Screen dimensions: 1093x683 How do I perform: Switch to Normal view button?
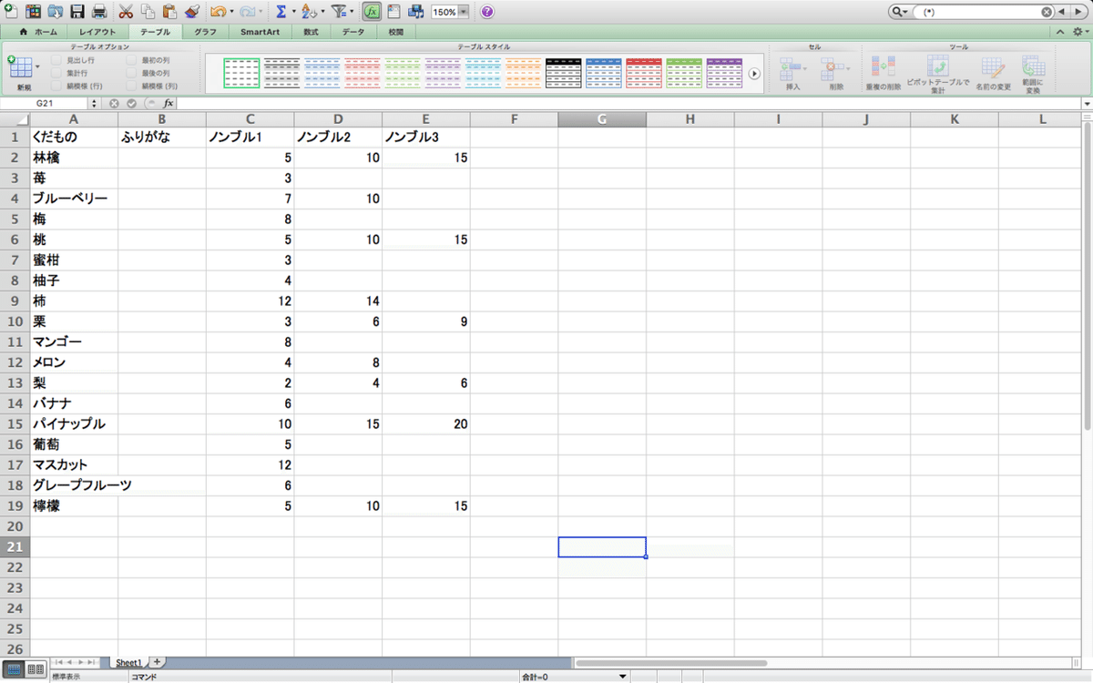(x=15, y=669)
